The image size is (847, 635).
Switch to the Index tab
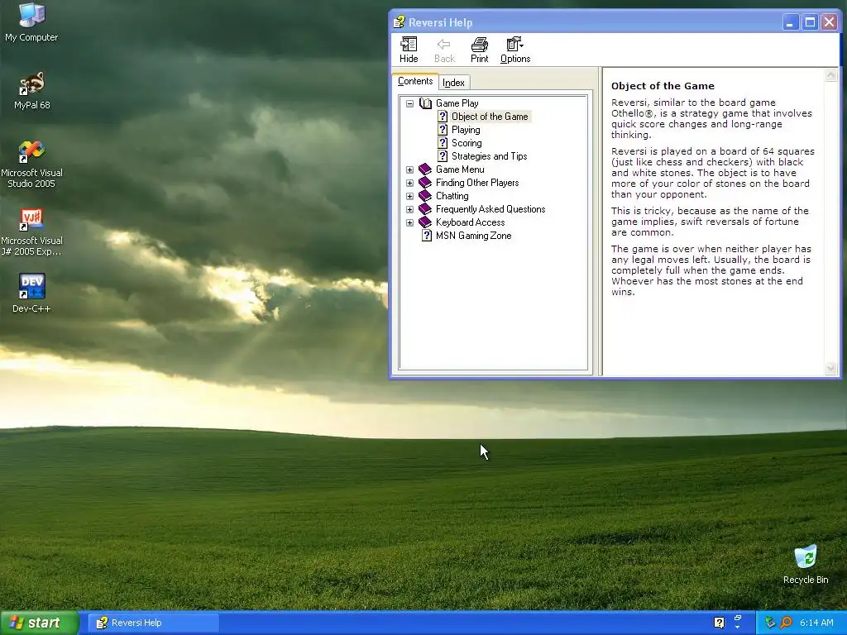454,83
